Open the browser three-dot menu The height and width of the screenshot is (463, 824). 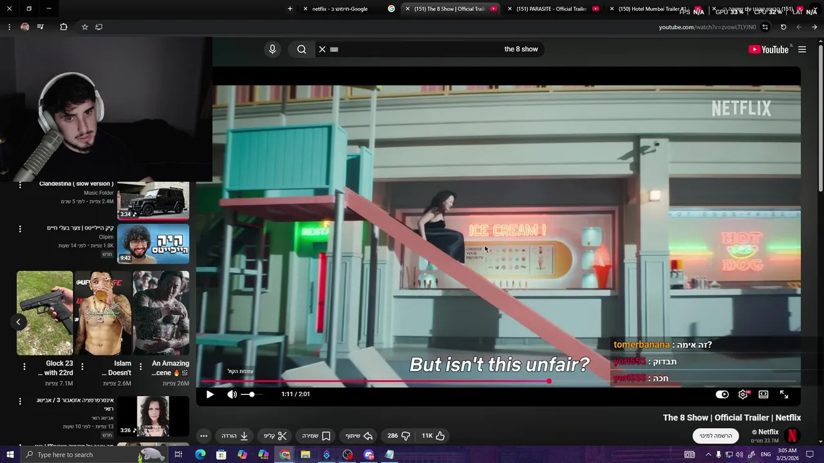pyautogui.click(x=9, y=27)
